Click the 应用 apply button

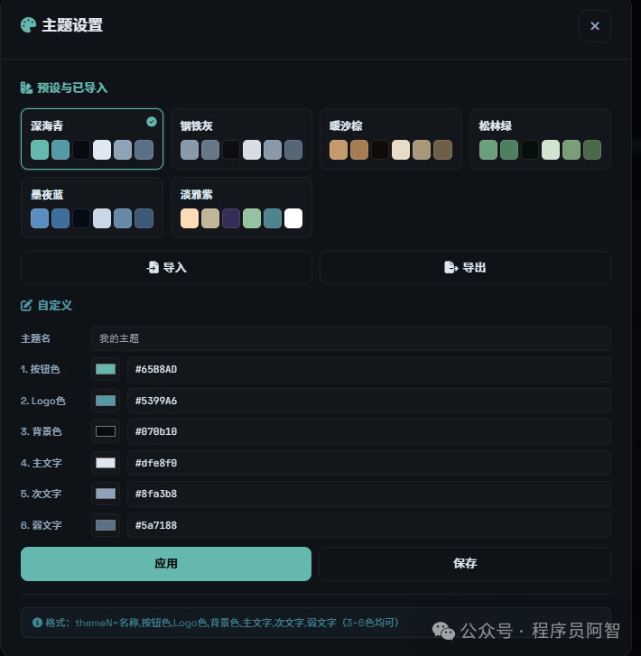tap(166, 564)
